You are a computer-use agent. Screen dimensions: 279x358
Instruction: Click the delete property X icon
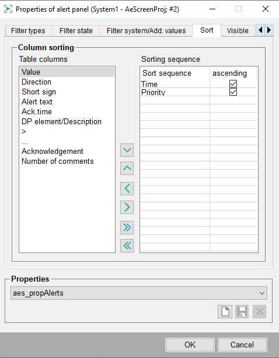(x=259, y=312)
